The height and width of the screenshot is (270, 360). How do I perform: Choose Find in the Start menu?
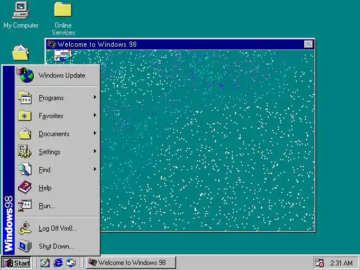point(57,169)
